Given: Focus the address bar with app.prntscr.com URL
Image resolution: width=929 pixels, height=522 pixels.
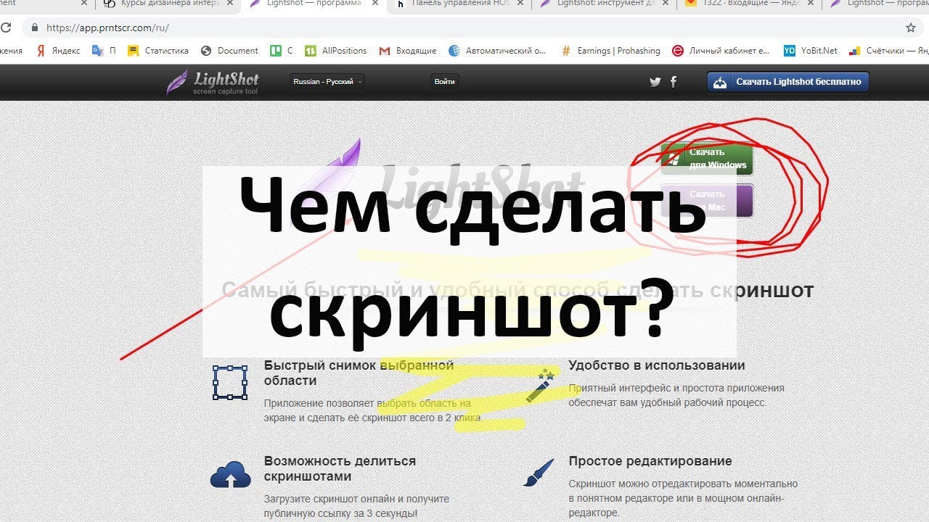Looking at the screenshot, I should click(464, 28).
